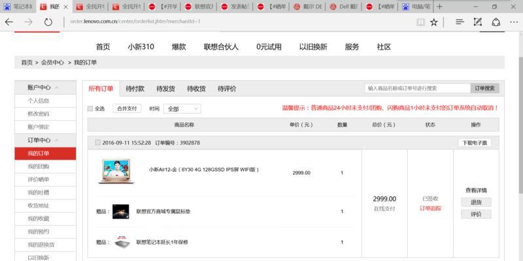This screenshot has height=261, width=523.
Task: Switch to the 笔记本 browser tab
Action: [18, 7]
